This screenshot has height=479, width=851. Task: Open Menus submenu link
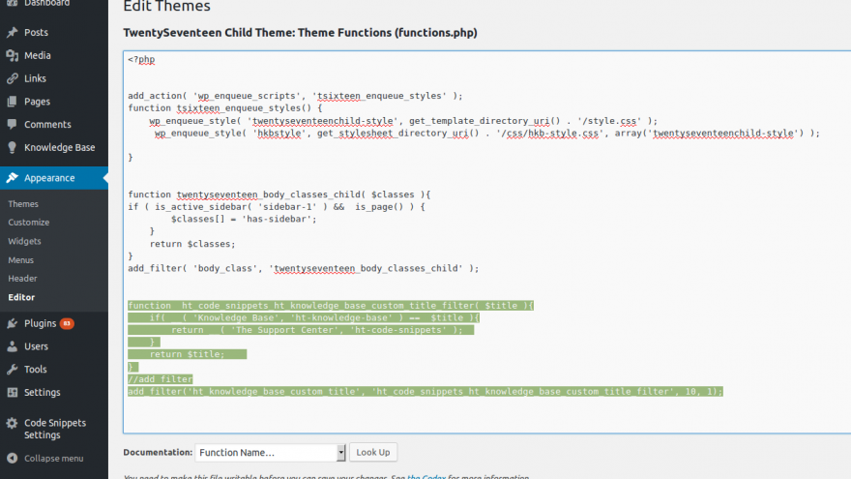click(x=20, y=260)
